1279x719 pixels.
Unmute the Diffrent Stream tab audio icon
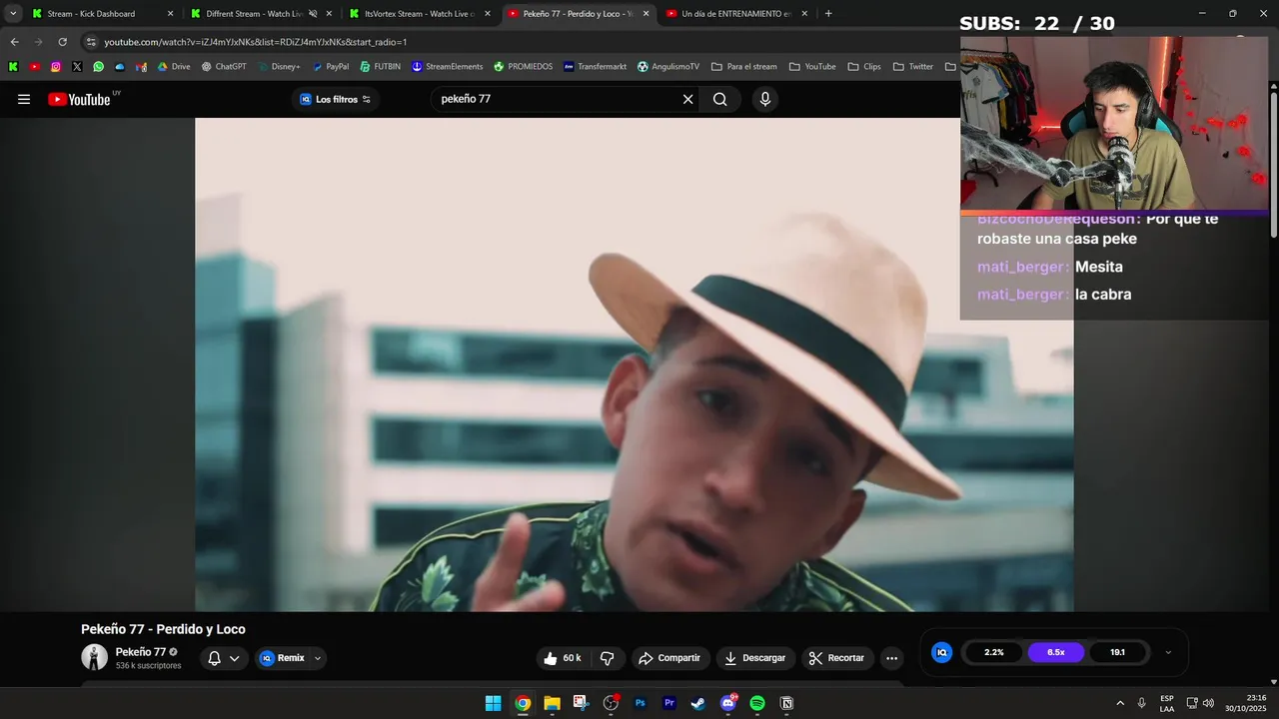pyautogui.click(x=313, y=14)
